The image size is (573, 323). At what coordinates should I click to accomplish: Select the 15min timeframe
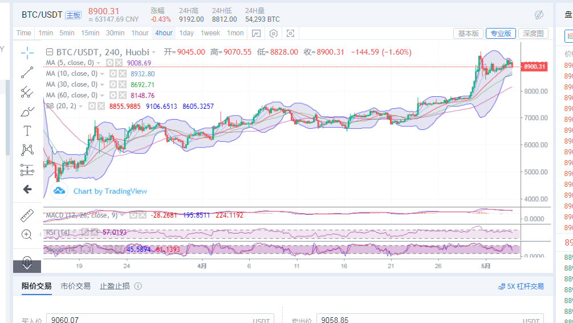coord(90,33)
